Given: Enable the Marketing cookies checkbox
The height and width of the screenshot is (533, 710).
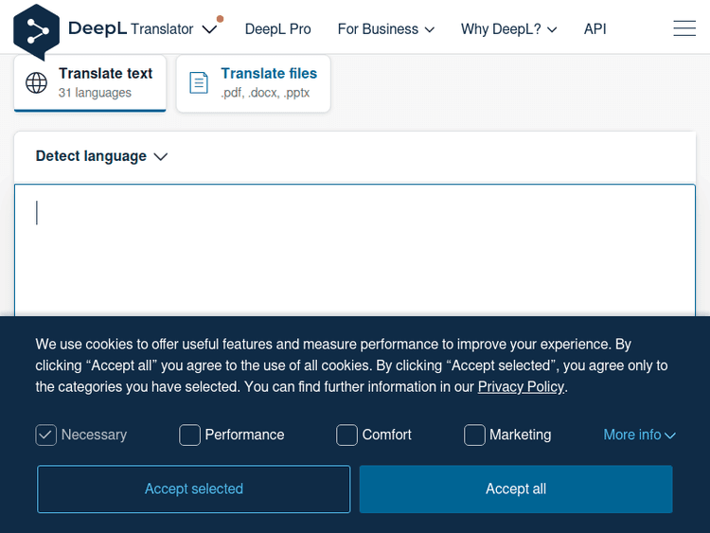Looking at the screenshot, I should coord(474,435).
